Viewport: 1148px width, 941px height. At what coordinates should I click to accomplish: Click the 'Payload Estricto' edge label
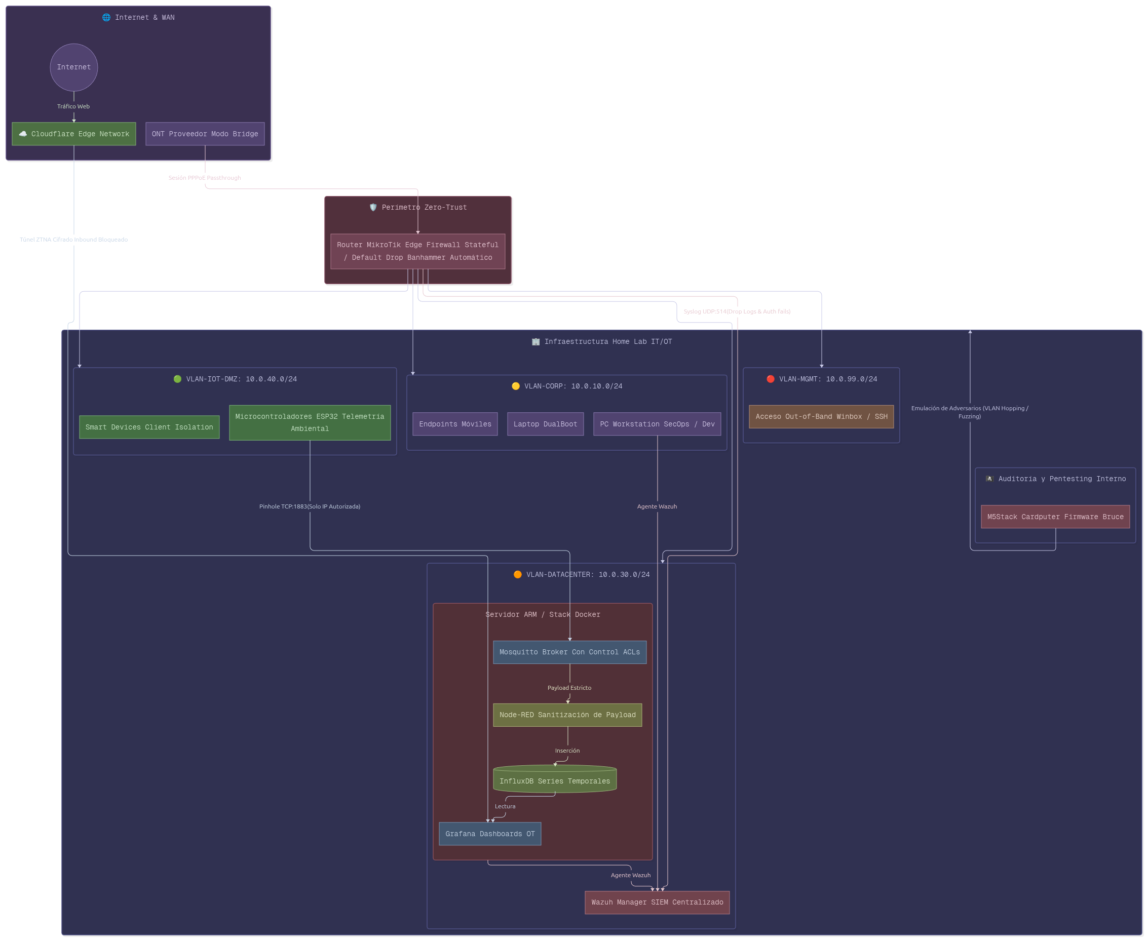click(569, 688)
